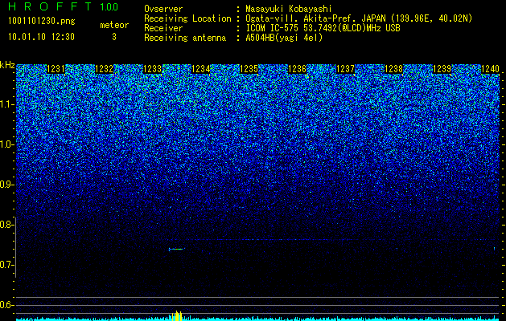Screen dimensions: 506x321
Task: Click the 0.7 kHz axis label
Action: (6, 265)
